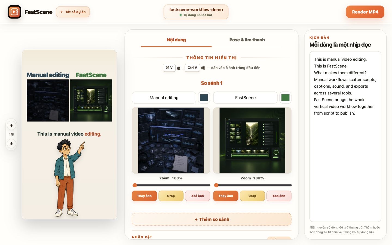Viewport: 392px width, 245px height.
Task: Click preview caption "This is manual video editing."
Action: (69, 134)
